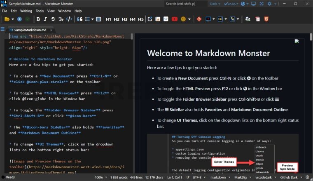Toggle the sidebar with hamburger icon

click(x=3, y=29)
